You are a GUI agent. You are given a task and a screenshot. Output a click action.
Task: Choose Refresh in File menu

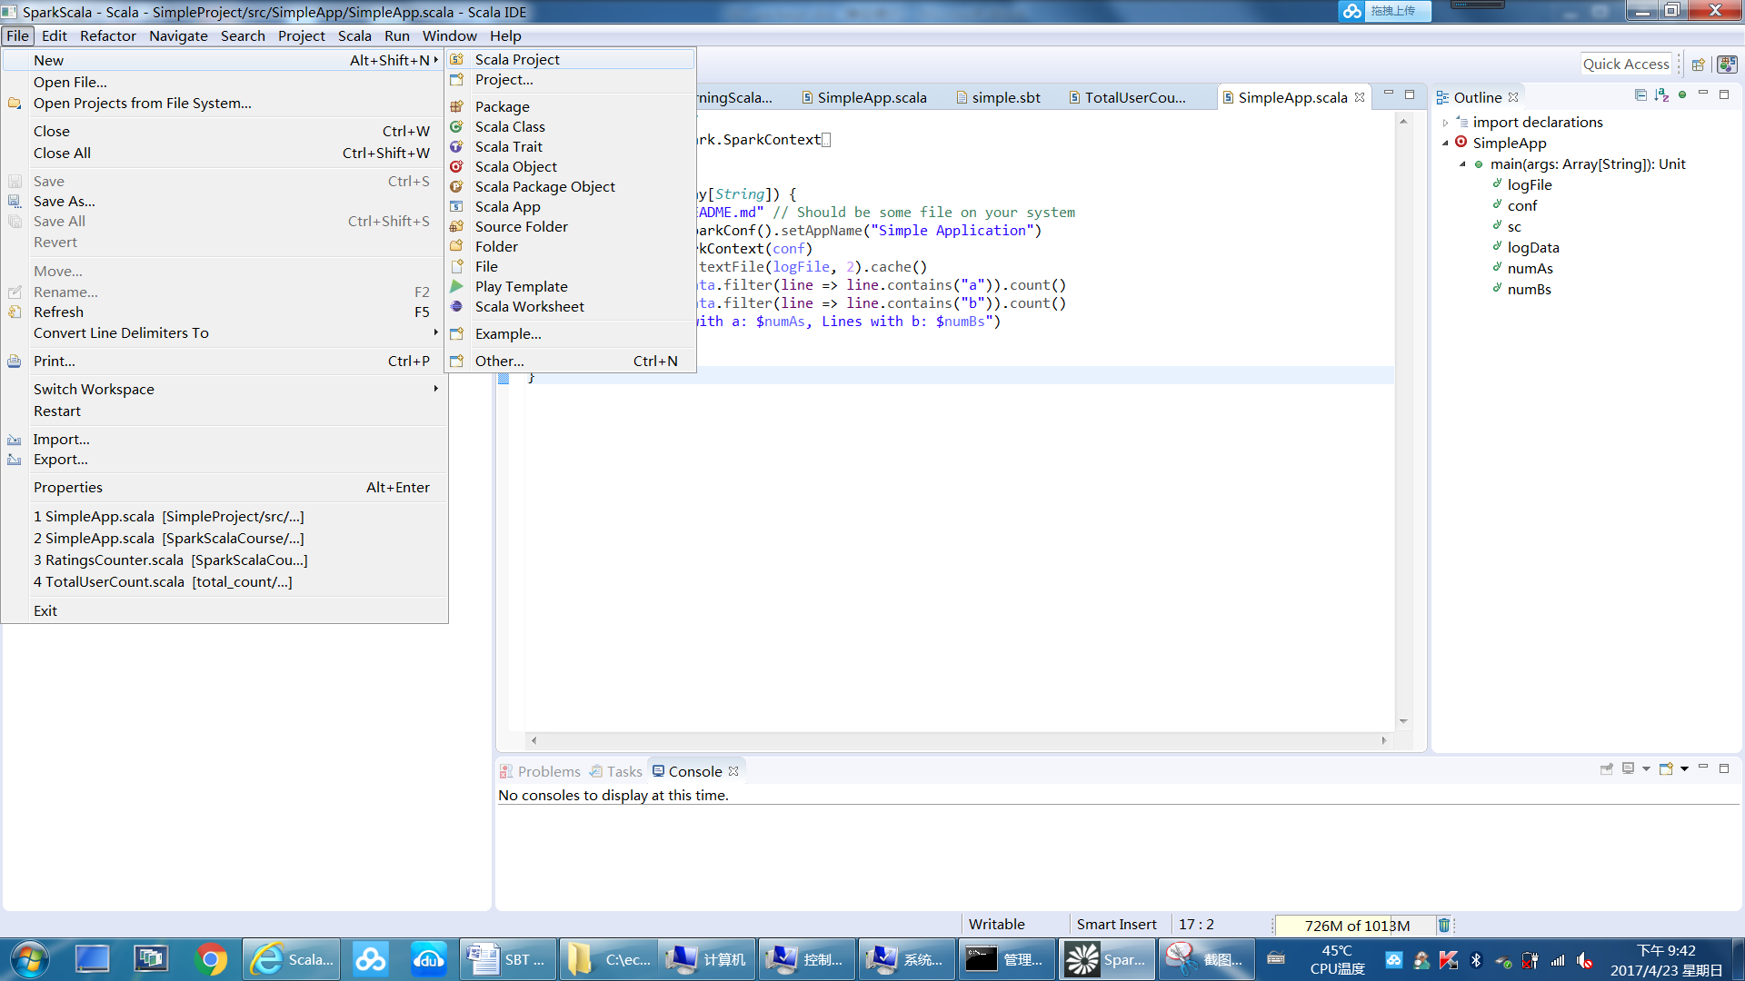224,312
